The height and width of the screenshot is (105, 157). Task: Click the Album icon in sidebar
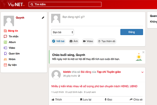click(x=5, y=42)
